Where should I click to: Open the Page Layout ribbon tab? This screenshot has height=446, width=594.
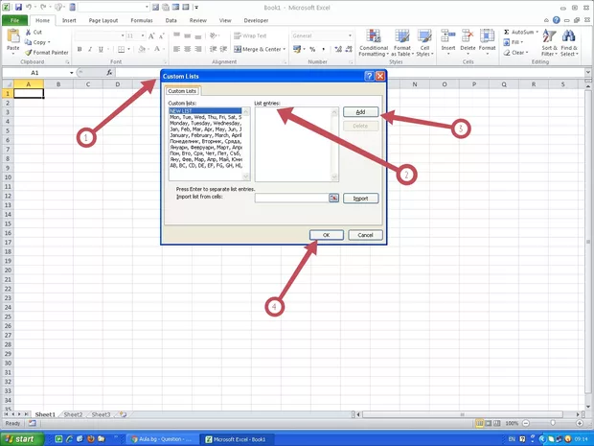(x=103, y=19)
